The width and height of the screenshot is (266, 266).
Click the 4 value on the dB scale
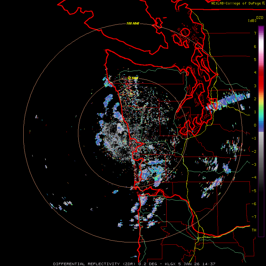click(x=255, y=73)
